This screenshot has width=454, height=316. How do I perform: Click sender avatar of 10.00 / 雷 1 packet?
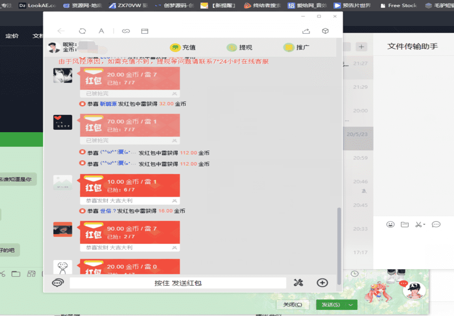(x=63, y=182)
